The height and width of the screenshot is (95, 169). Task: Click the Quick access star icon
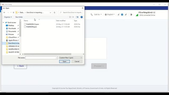[6, 22]
